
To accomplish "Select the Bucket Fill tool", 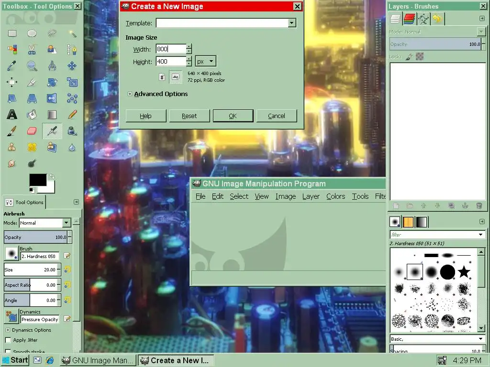I will point(32,115).
